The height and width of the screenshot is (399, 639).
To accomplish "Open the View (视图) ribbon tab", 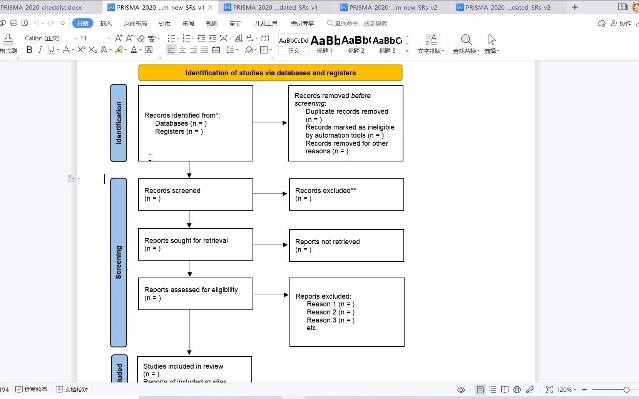I will (x=212, y=23).
